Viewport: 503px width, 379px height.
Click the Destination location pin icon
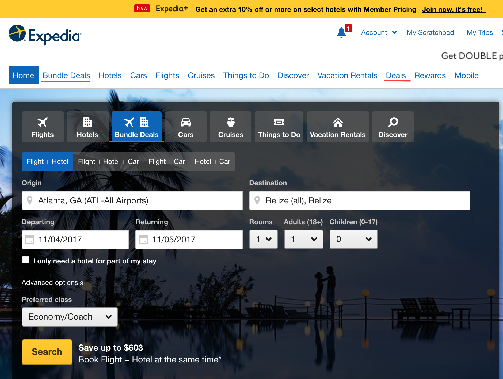click(257, 200)
